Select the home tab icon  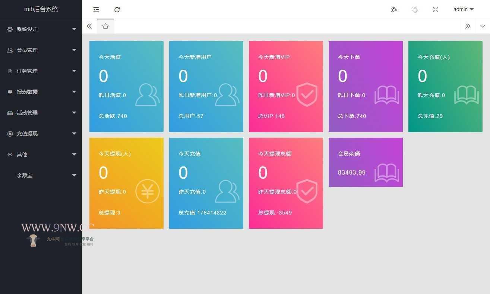(x=105, y=26)
